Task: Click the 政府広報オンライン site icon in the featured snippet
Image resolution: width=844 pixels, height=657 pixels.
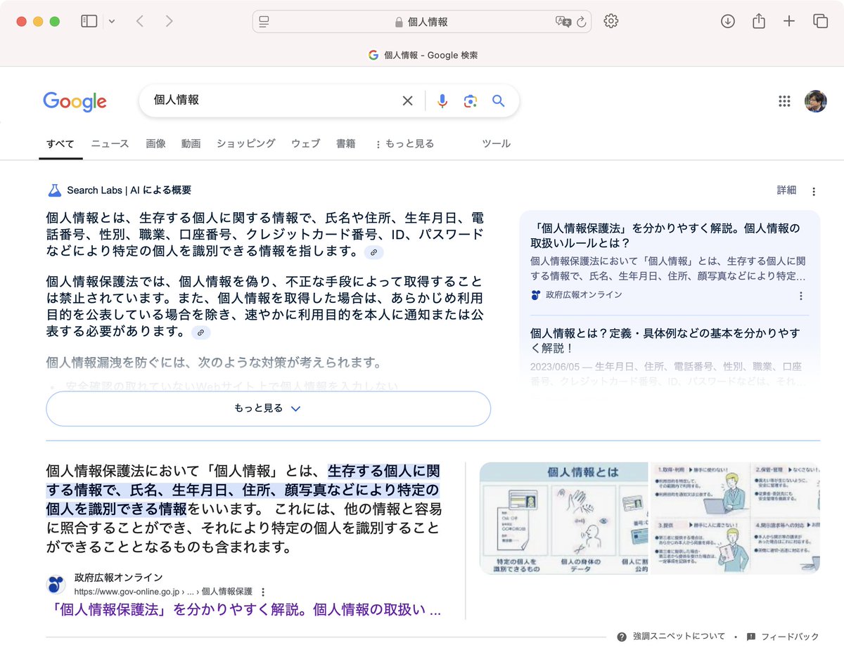Action: (56, 585)
